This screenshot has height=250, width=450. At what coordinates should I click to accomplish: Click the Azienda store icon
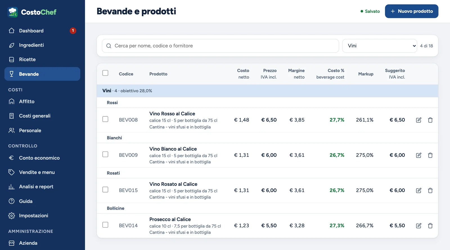click(x=12, y=243)
